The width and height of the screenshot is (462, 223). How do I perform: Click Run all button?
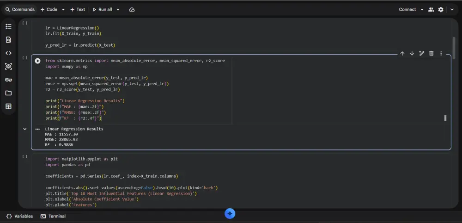click(x=102, y=9)
